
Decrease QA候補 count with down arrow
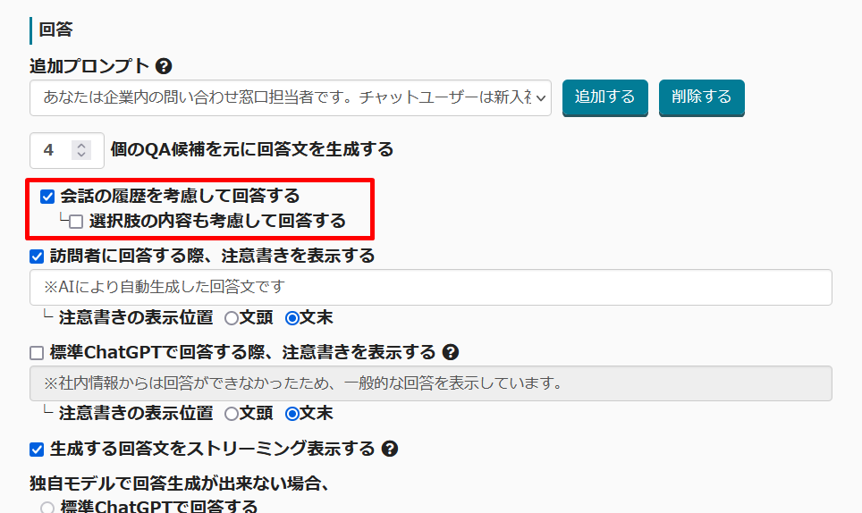81,156
